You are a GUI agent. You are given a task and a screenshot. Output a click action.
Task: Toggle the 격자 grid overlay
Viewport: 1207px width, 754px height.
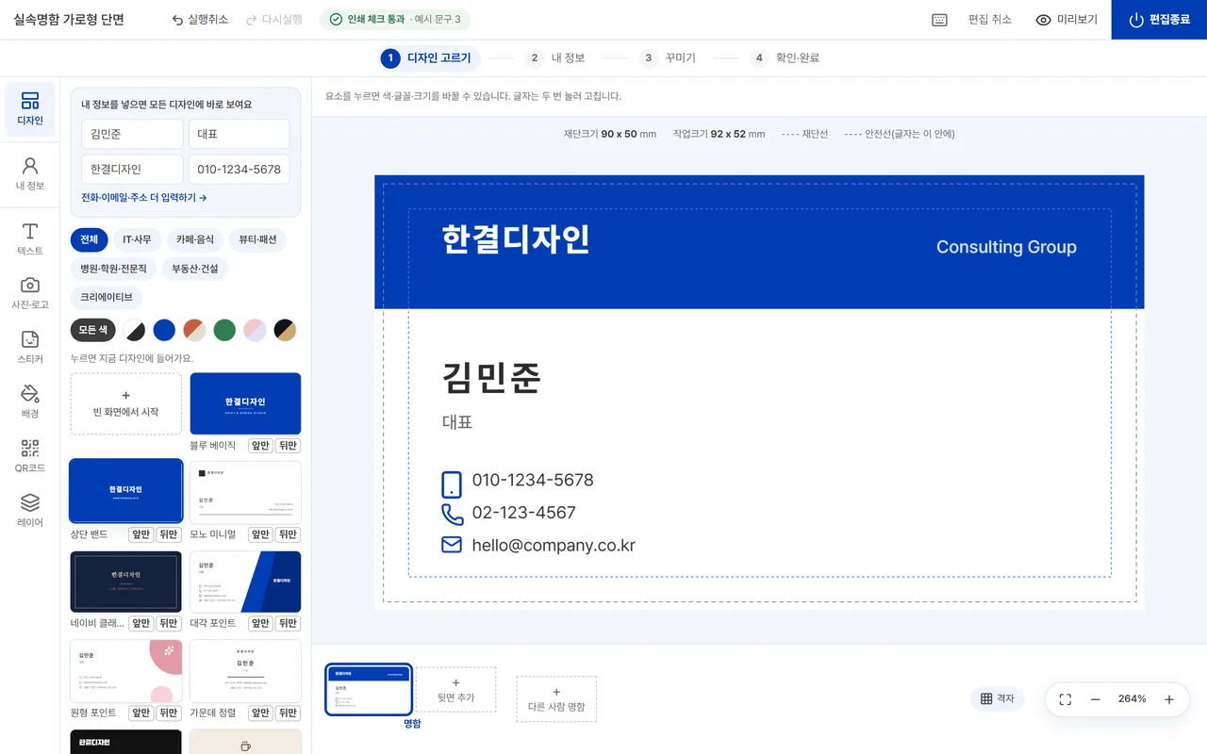point(997,698)
